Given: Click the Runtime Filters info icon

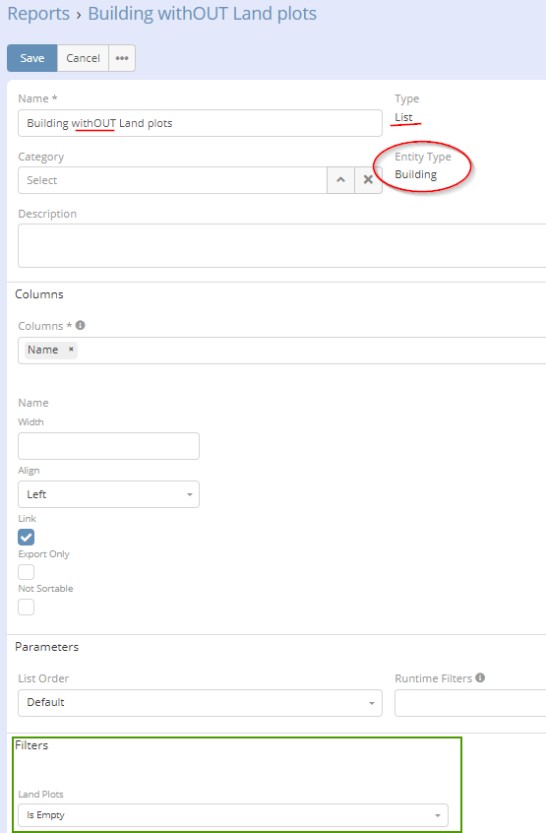Looking at the screenshot, I should [x=480, y=677].
